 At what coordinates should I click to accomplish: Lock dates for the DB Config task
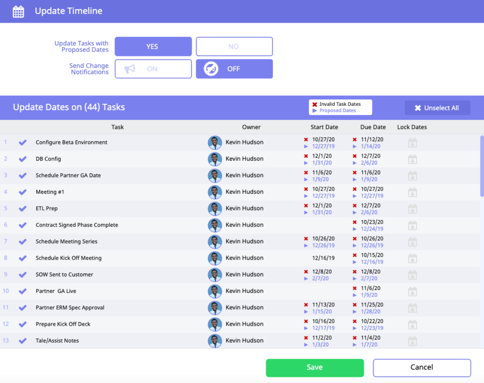412,159
